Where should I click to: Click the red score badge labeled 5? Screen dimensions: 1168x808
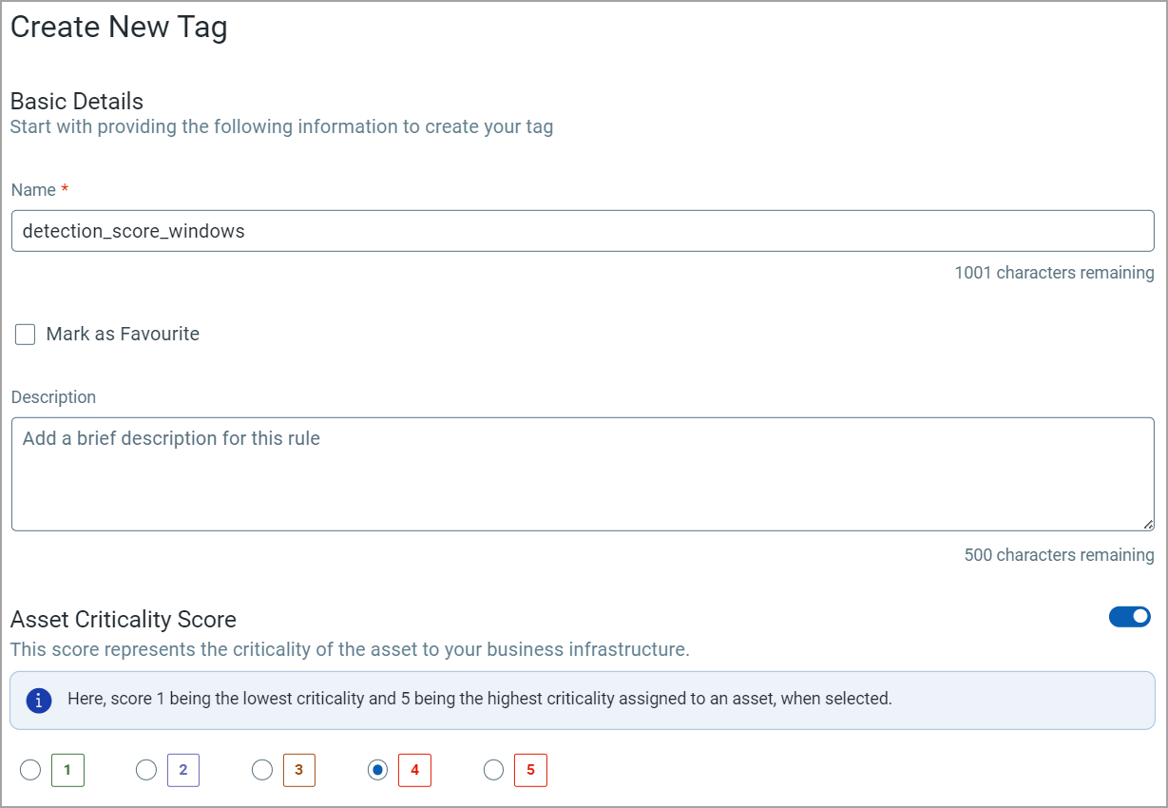pyautogui.click(x=530, y=770)
